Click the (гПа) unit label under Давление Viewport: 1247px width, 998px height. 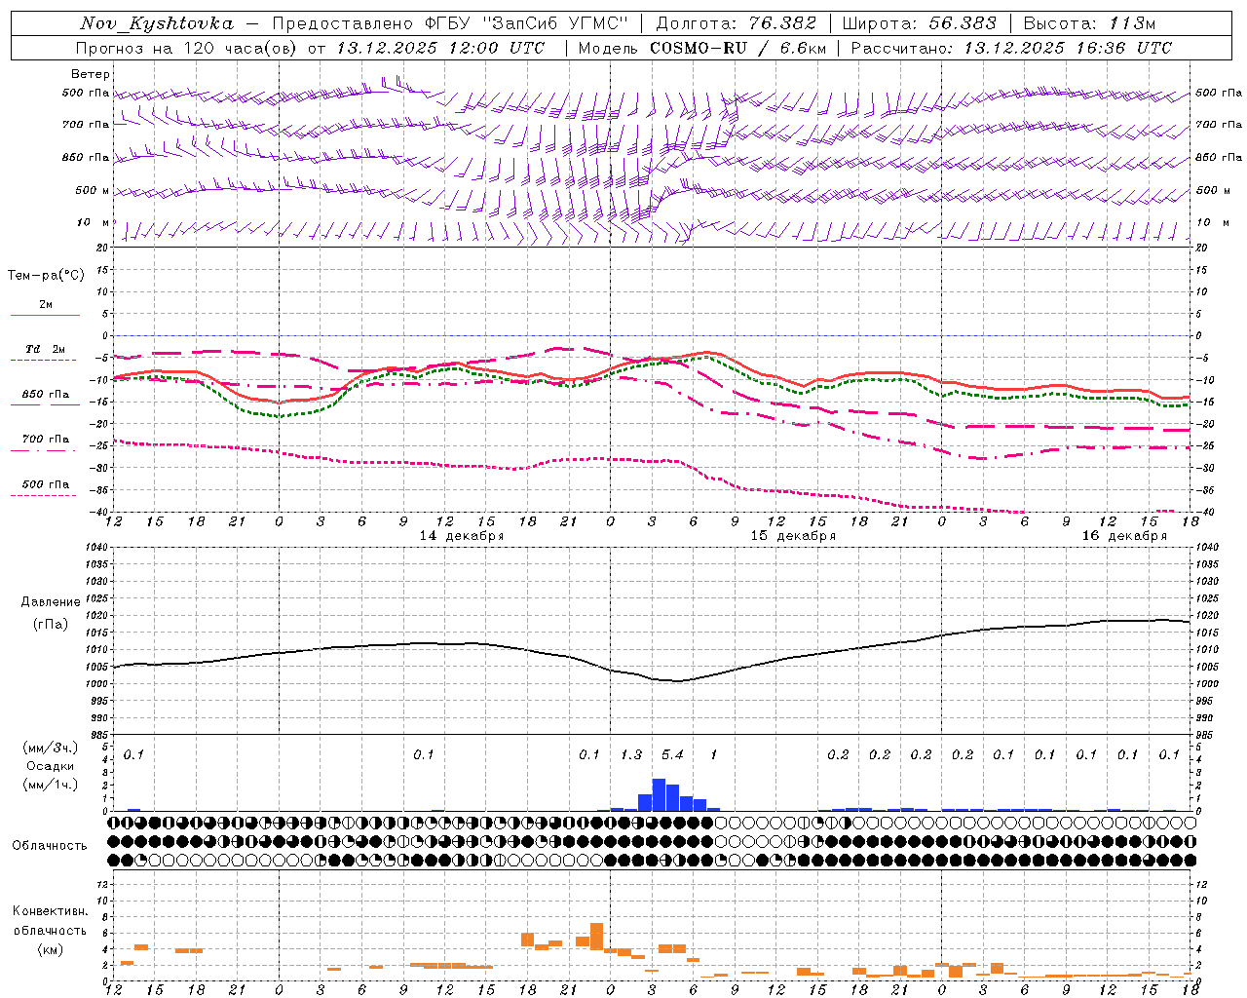coord(51,625)
